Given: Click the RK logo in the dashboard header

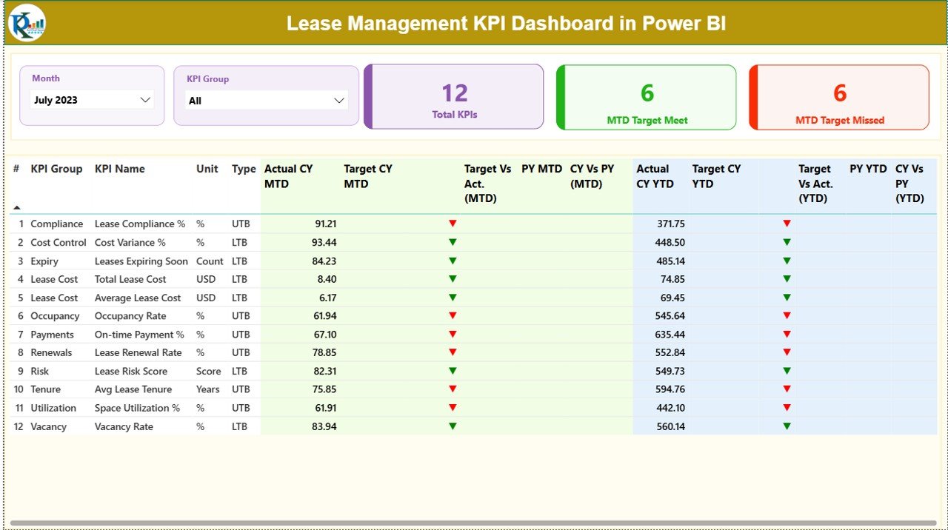Looking at the screenshot, I should pyautogui.click(x=26, y=23).
